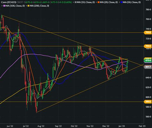The width and height of the screenshot is (152, 128).
Task: Open settings of MA (10, Close, 0) label
Action: pyautogui.click(x=86, y=2)
